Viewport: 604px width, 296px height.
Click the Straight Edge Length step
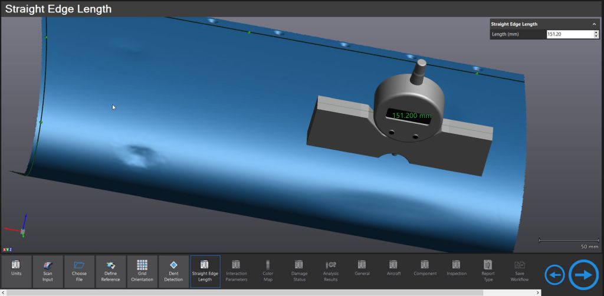[x=205, y=271]
